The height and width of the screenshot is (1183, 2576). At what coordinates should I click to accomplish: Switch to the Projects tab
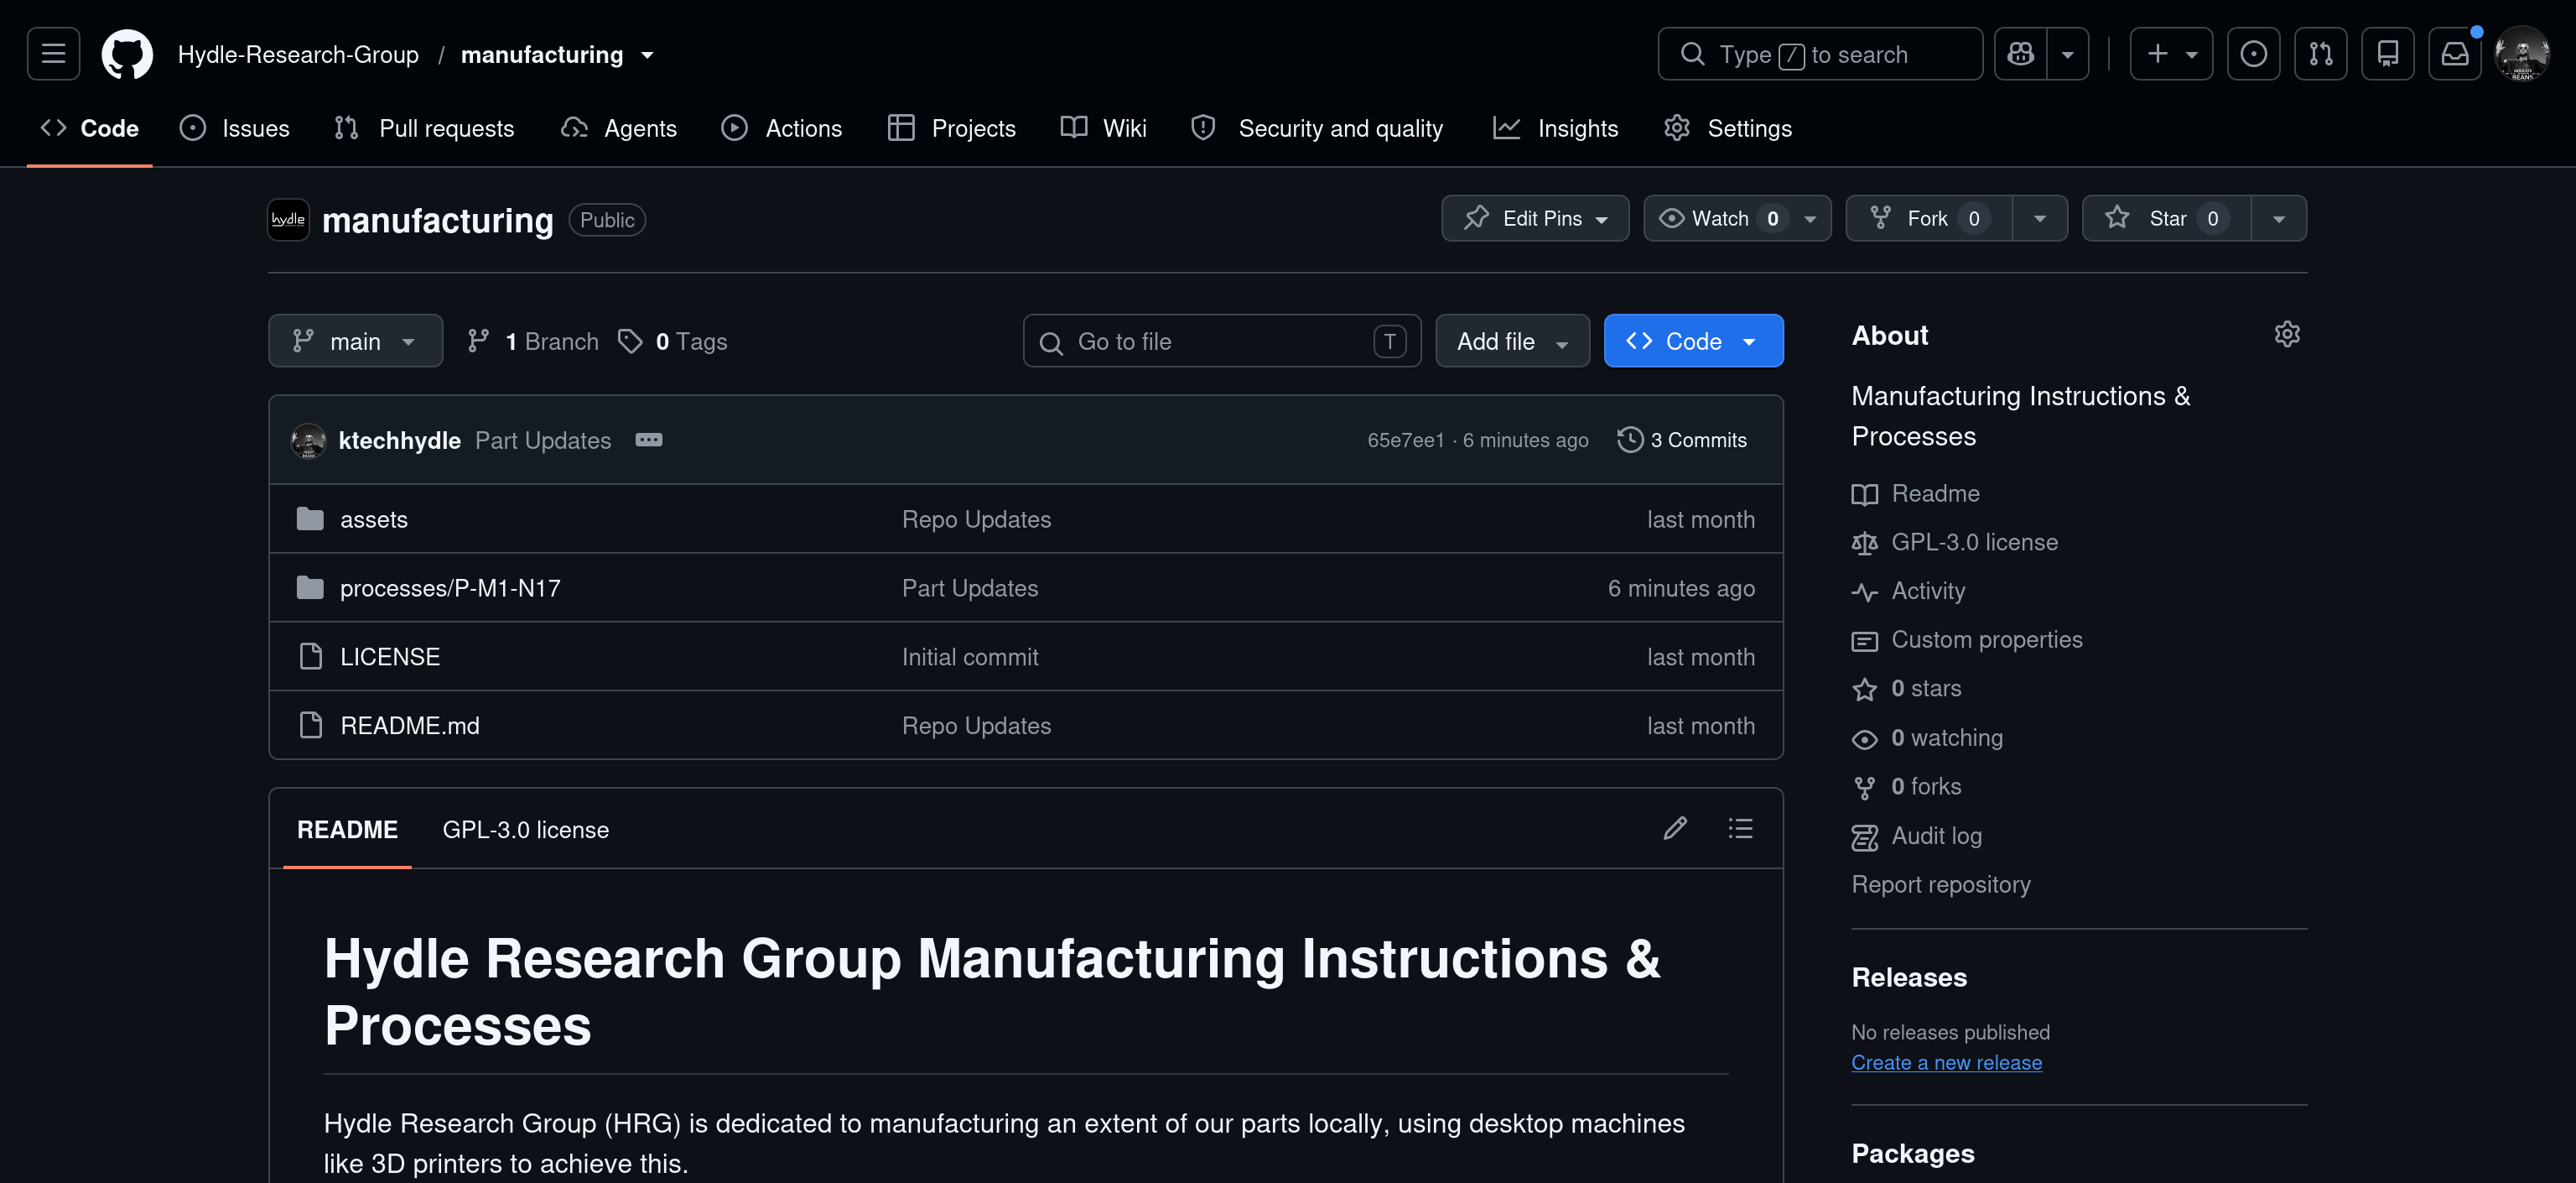(952, 128)
